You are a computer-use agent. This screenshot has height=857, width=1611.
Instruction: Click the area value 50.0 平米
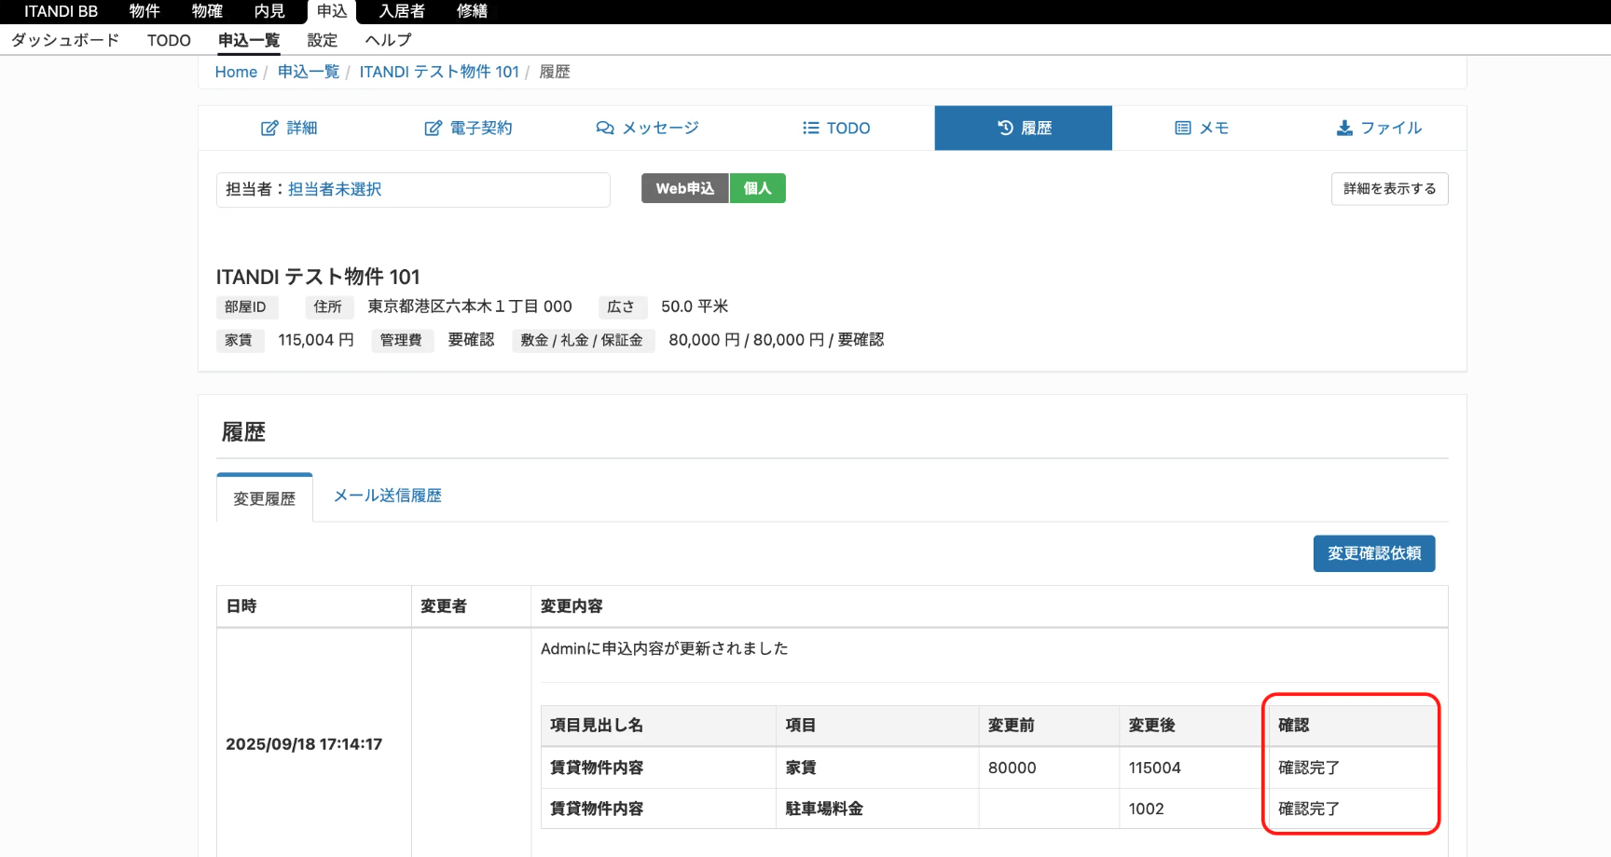(x=695, y=306)
